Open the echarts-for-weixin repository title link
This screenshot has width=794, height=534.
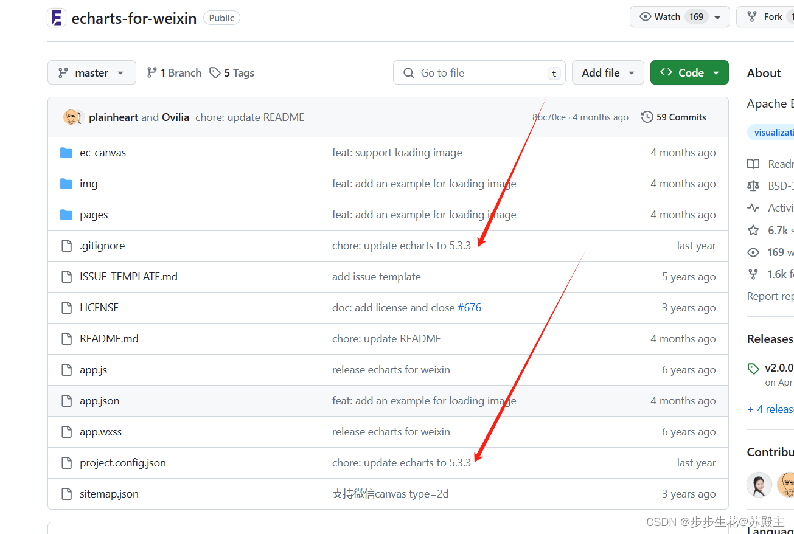(x=134, y=18)
